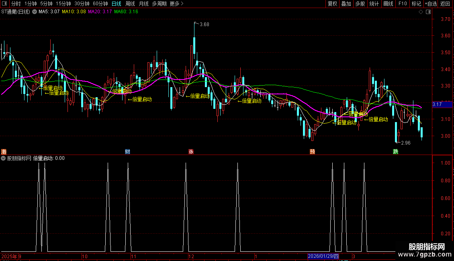Open the 多周期 multi-period view
The width and height of the screenshot is (454, 261).
pyautogui.click(x=159, y=4)
